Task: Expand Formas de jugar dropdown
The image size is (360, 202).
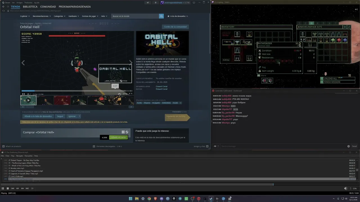Action: (x=90, y=16)
